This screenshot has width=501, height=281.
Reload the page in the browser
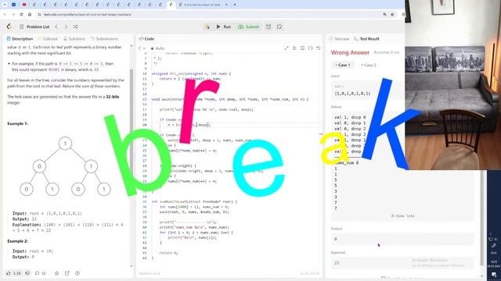[21, 14]
